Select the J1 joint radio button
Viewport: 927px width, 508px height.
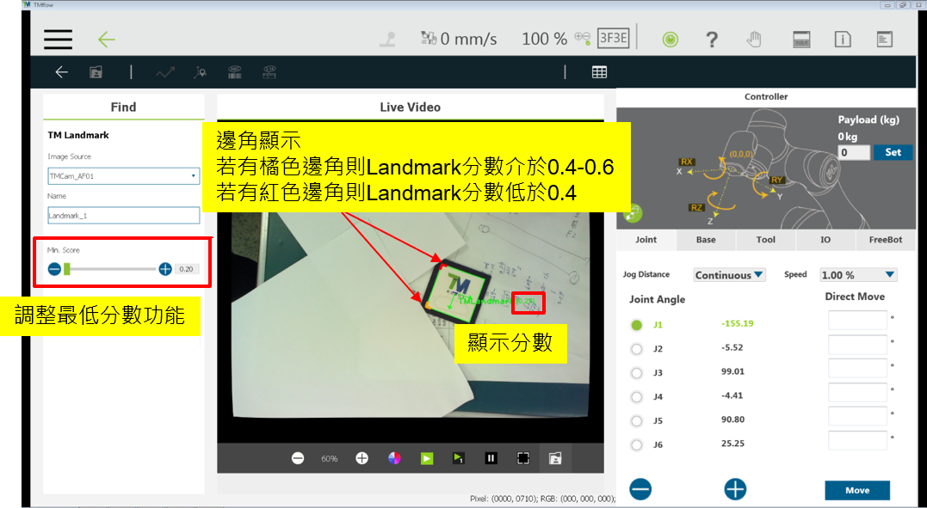pos(637,325)
